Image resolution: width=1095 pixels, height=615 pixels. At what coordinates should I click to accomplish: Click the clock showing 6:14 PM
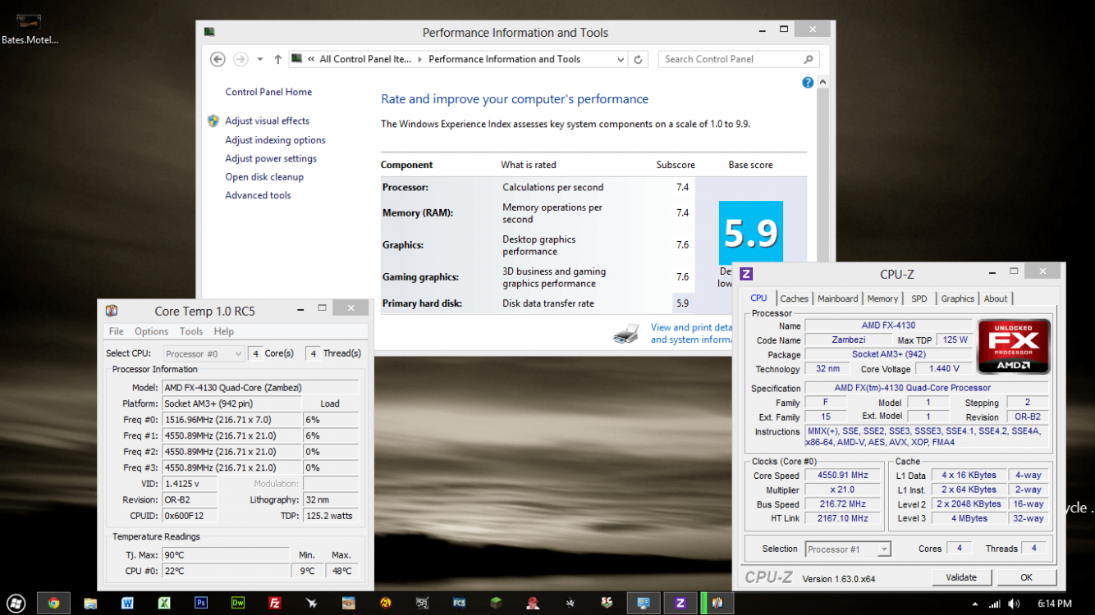pos(1055,604)
